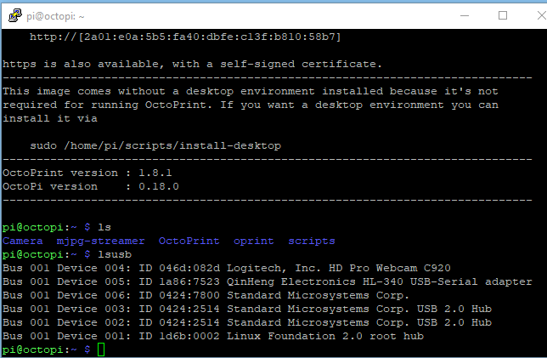Click the 'OctoPi version : 0.18.0' line

pos(91,187)
